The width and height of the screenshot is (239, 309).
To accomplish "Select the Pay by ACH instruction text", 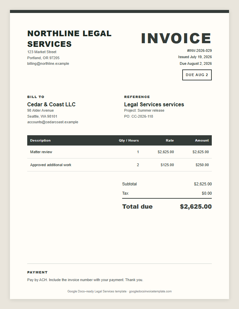I will (85, 280).
